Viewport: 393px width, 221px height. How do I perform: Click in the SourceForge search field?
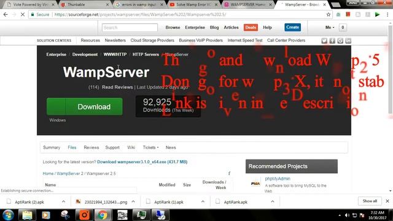(x=130, y=27)
